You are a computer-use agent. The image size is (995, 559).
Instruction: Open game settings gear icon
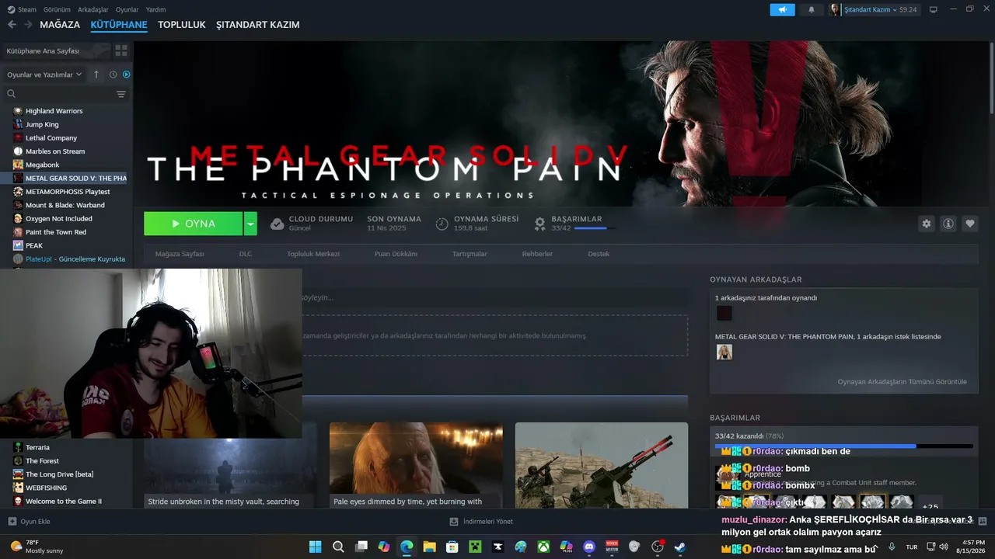click(927, 224)
